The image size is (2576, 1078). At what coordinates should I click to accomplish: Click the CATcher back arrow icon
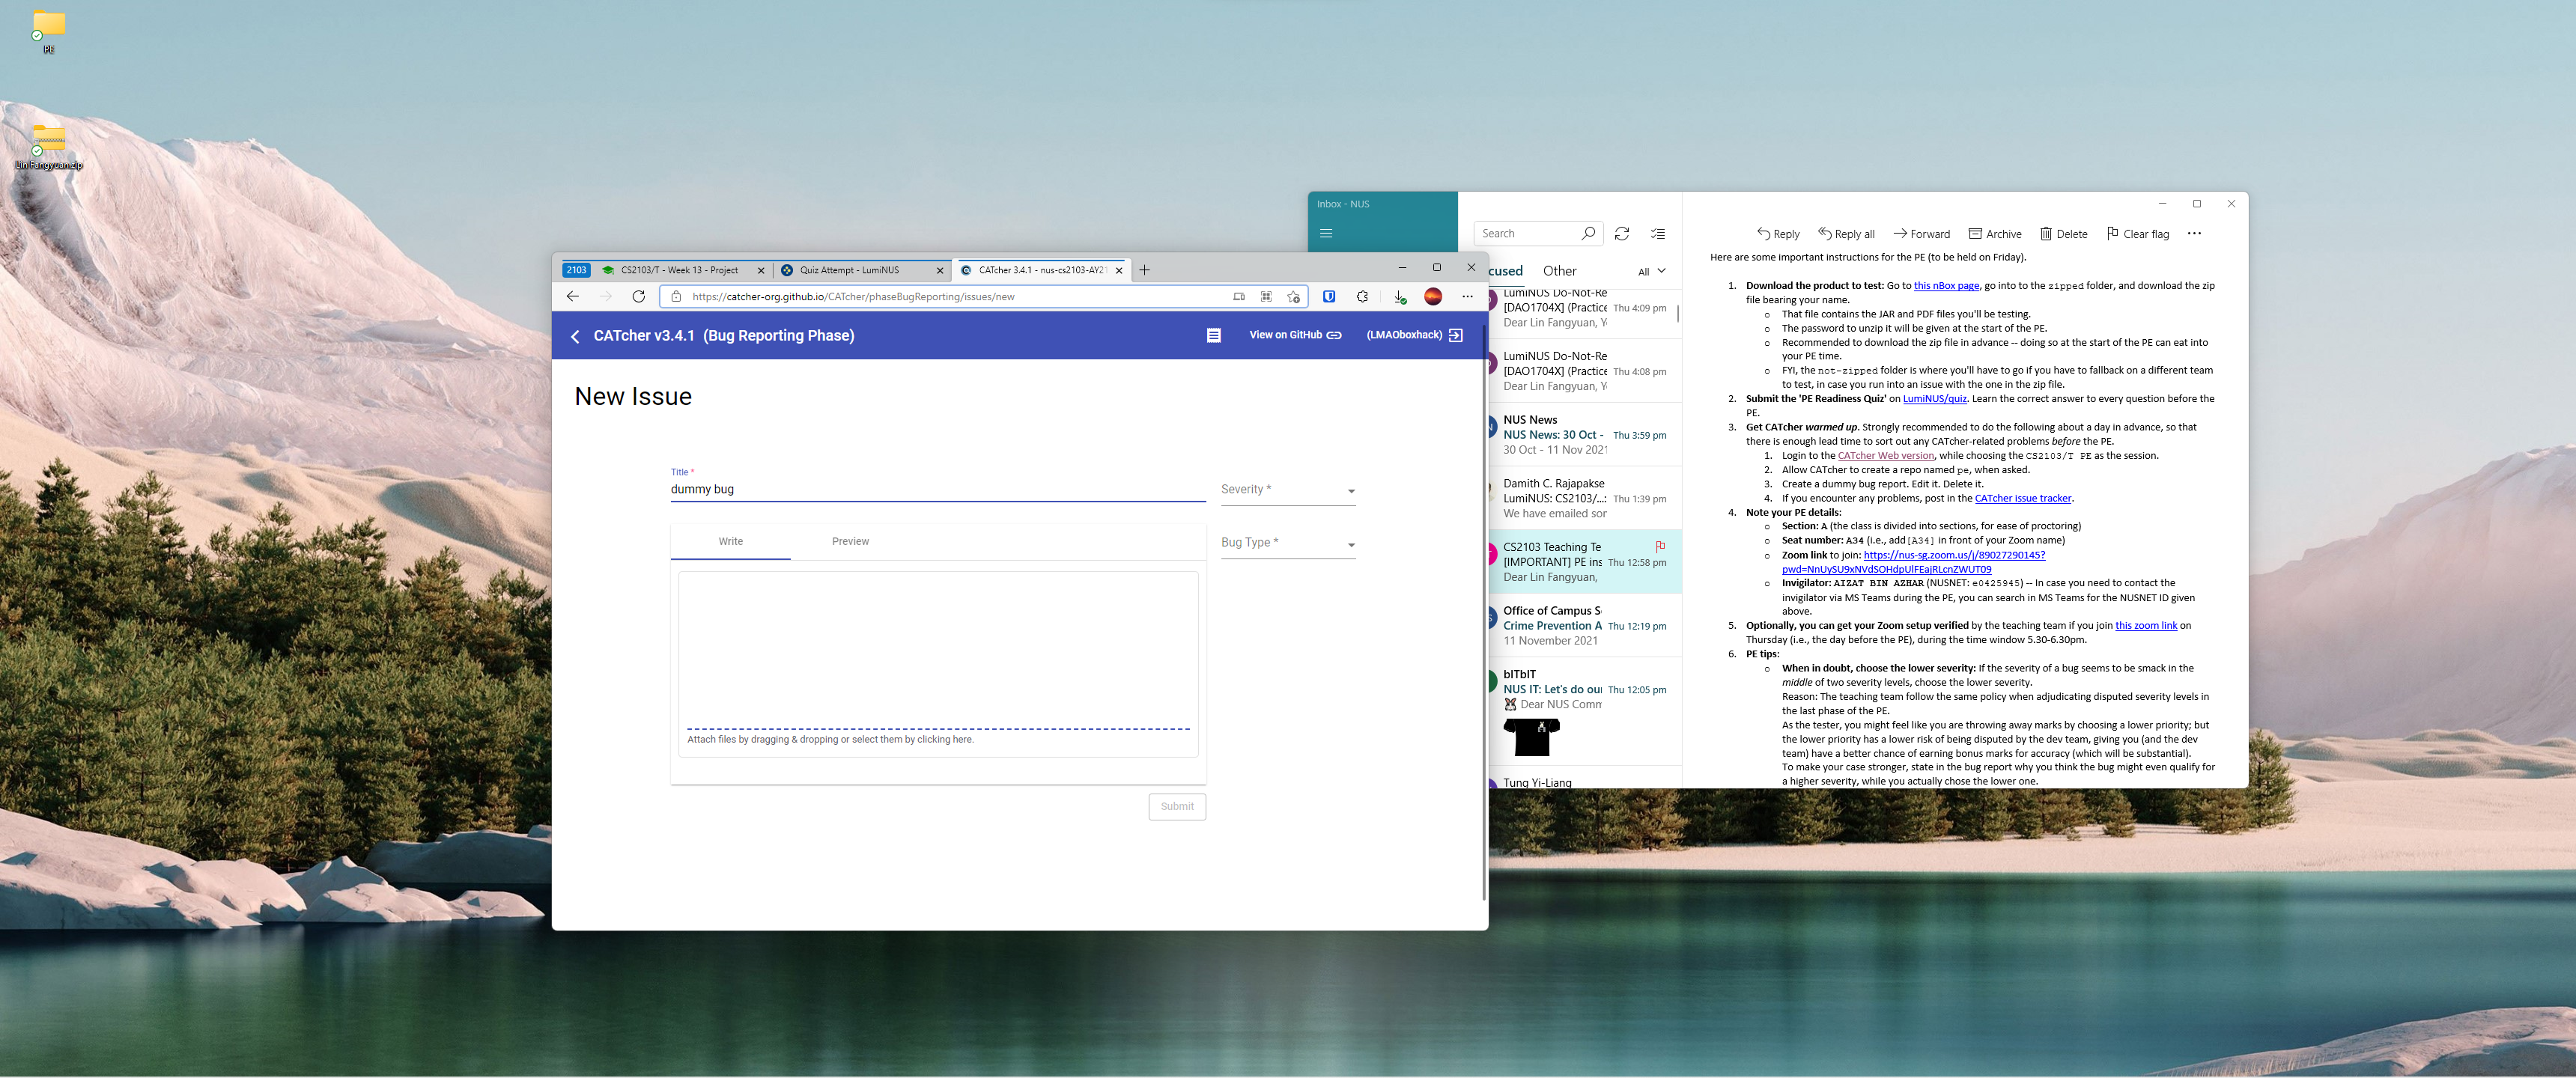[575, 336]
